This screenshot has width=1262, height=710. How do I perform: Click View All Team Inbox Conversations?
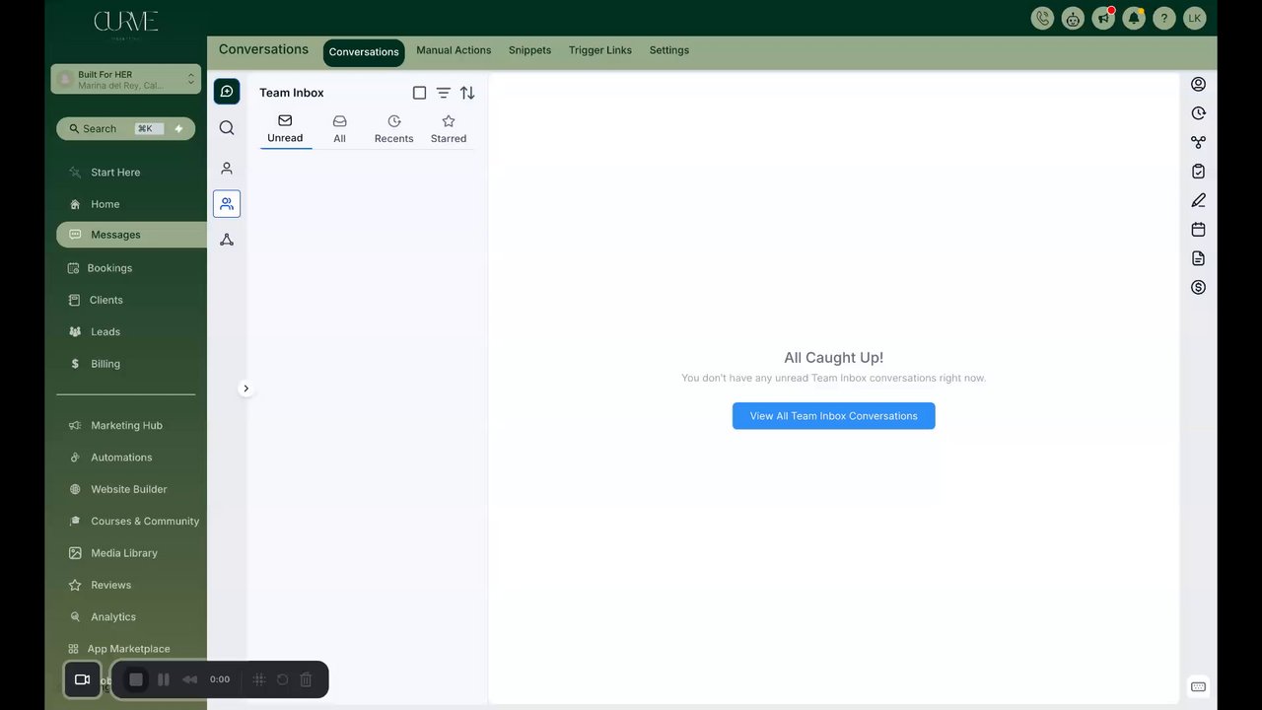click(x=833, y=416)
